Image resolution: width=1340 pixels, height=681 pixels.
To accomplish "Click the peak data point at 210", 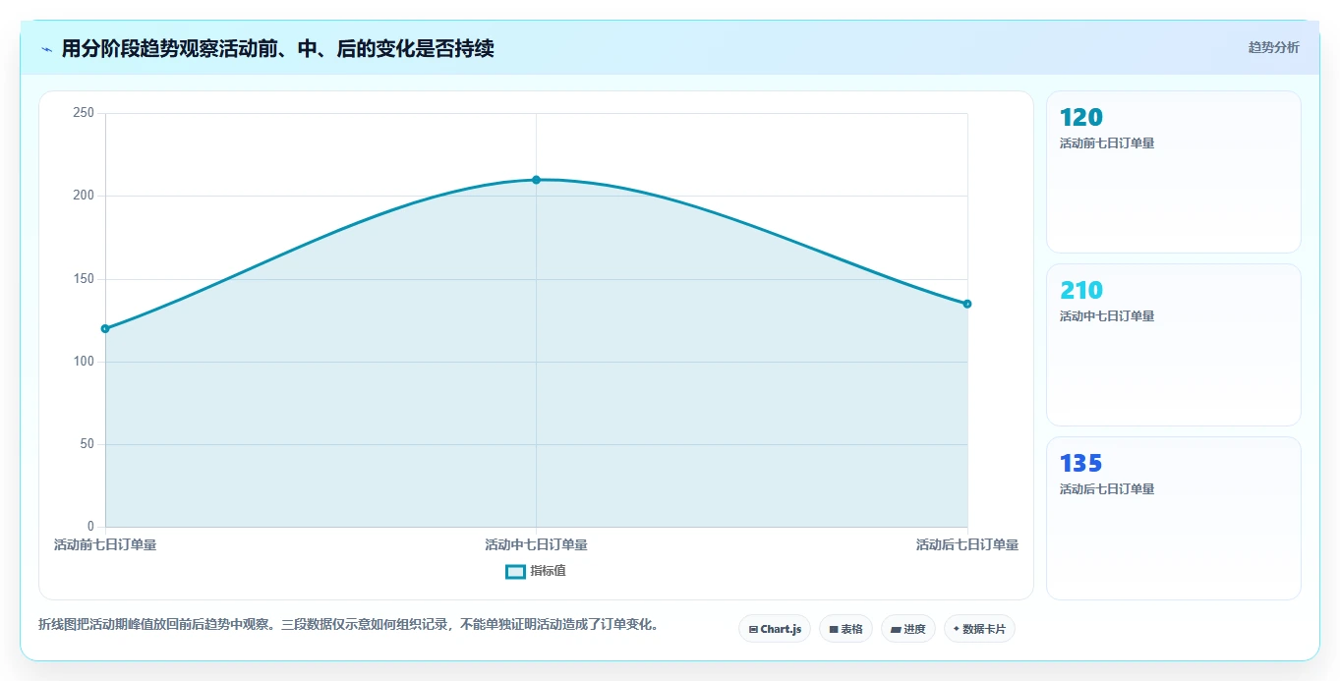I will (536, 180).
